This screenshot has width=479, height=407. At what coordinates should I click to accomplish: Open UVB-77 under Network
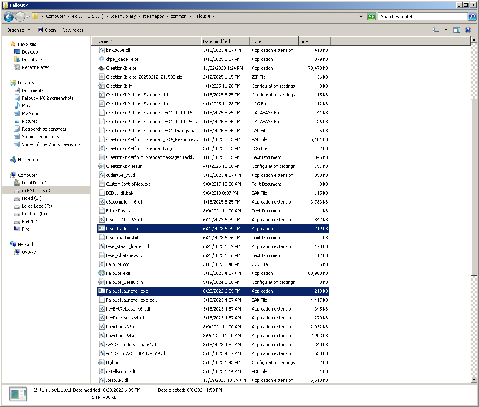pyautogui.click(x=29, y=252)
